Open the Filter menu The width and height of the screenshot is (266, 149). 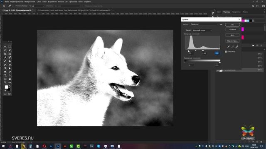61,2
